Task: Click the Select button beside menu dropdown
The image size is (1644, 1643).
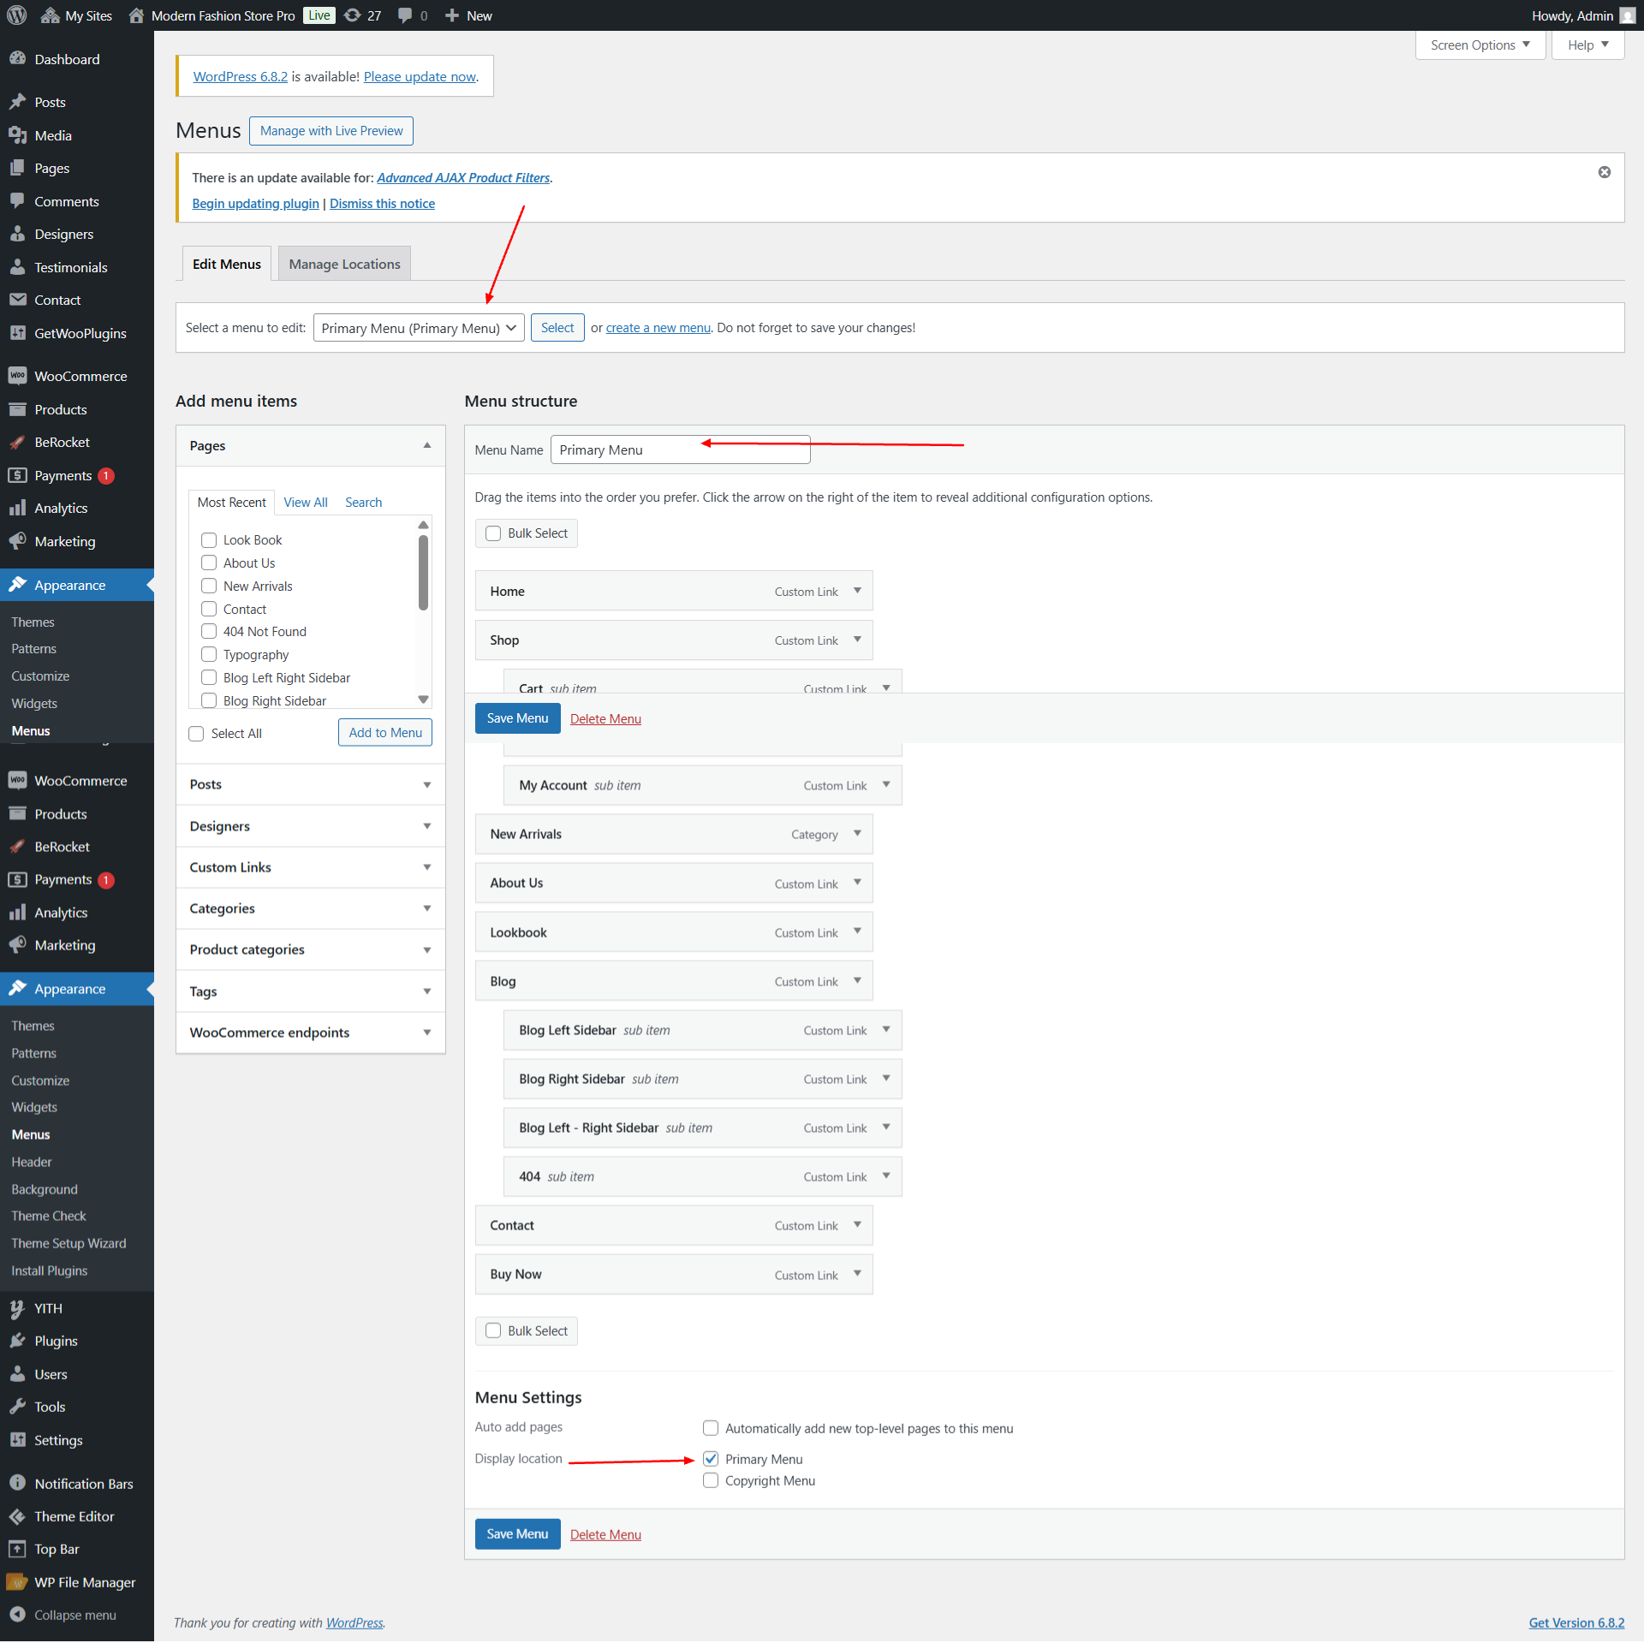Action: [x=557, y=328]
